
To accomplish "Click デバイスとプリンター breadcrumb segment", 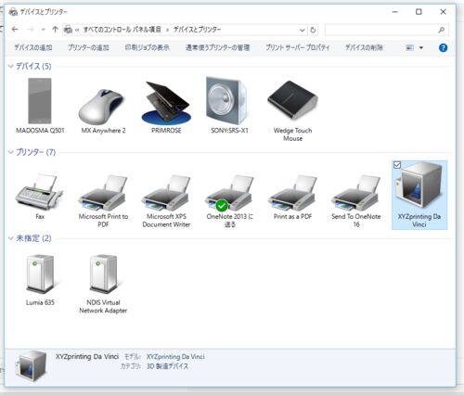I will pos(197,30).
